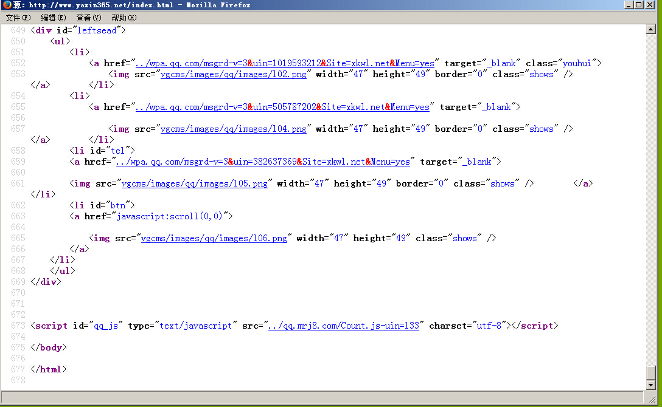Open the wpa.qq.com link with uin=382637369

pyautogui.click(x=263, y=162)
